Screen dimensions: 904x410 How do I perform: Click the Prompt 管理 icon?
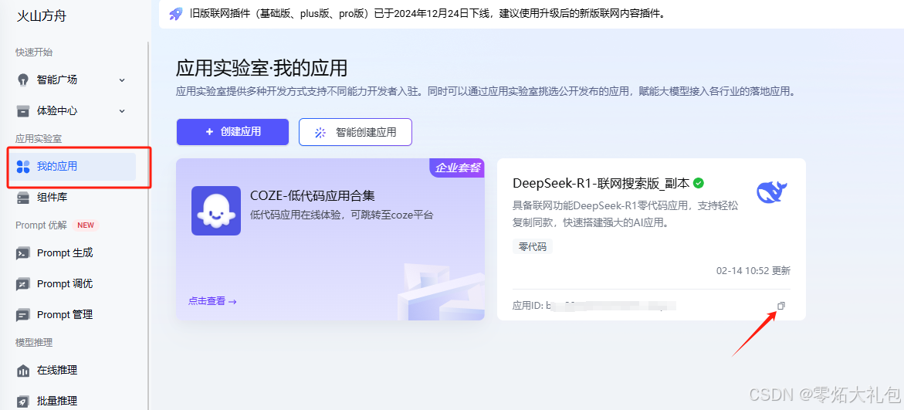pos(23,316)
